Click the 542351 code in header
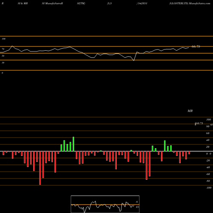213x213 pixels. tap(142, 3)
